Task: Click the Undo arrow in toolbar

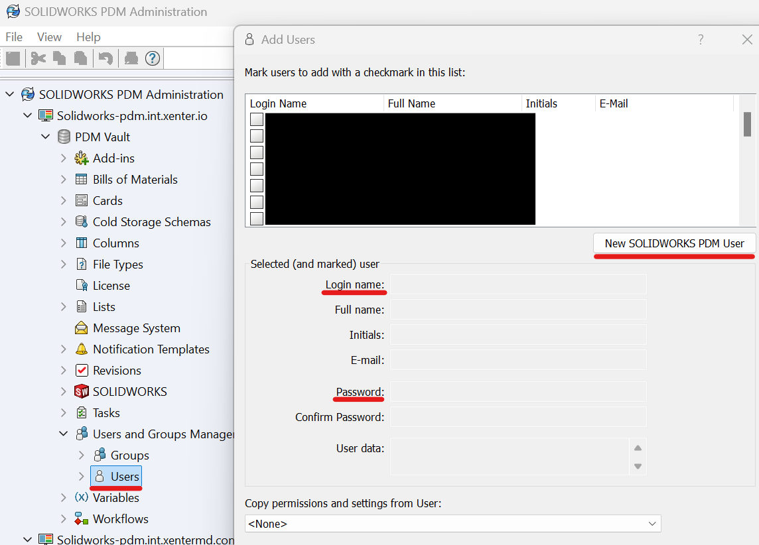Action: (105, 58)
